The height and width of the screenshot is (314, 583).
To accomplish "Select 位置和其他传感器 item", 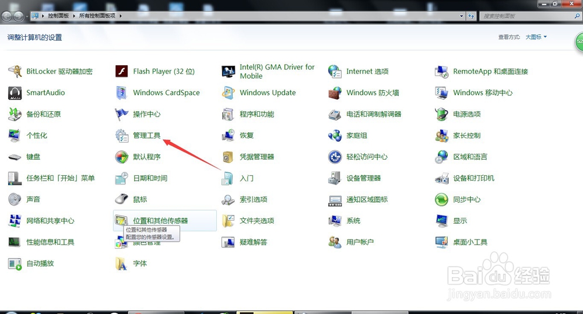I will (x=165, y=220).
